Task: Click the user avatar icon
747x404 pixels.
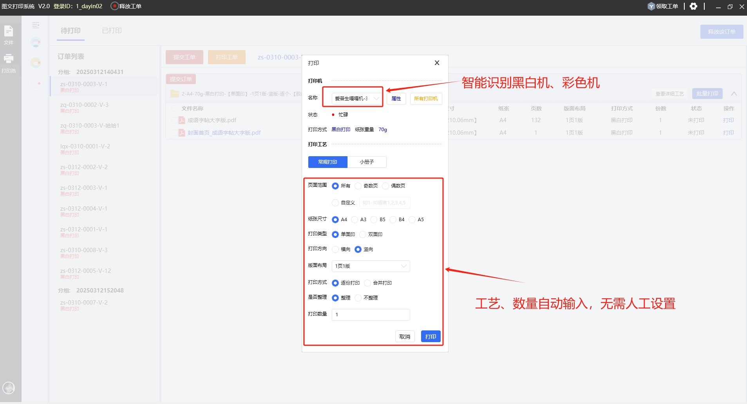Action: (x=9, y=388)
